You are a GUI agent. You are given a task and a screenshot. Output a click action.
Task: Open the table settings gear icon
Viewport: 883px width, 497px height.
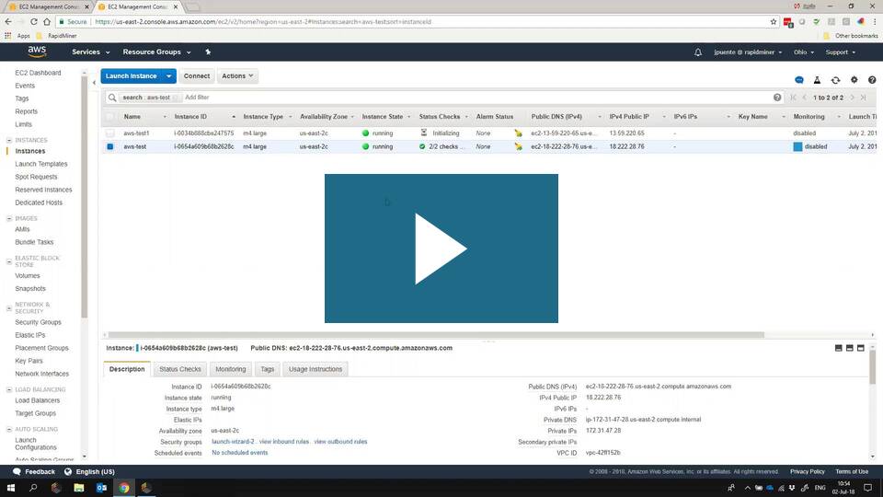click(854, 80)
